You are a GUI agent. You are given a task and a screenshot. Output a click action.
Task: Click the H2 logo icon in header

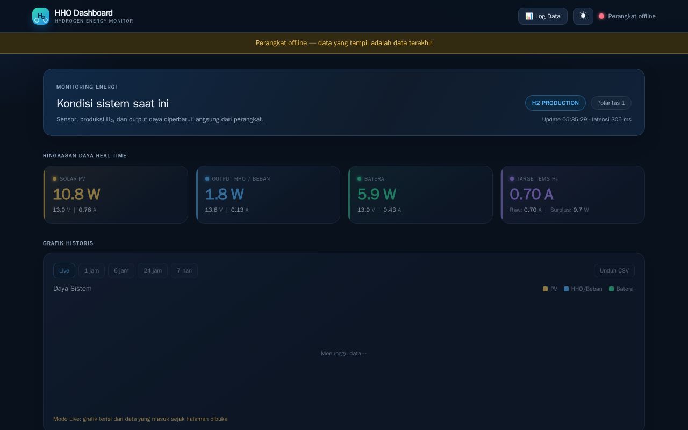coord(41,16)
